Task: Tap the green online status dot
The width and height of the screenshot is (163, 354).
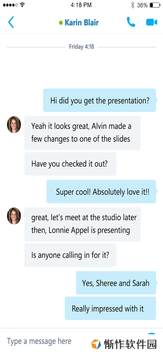Action: point(61,23)
